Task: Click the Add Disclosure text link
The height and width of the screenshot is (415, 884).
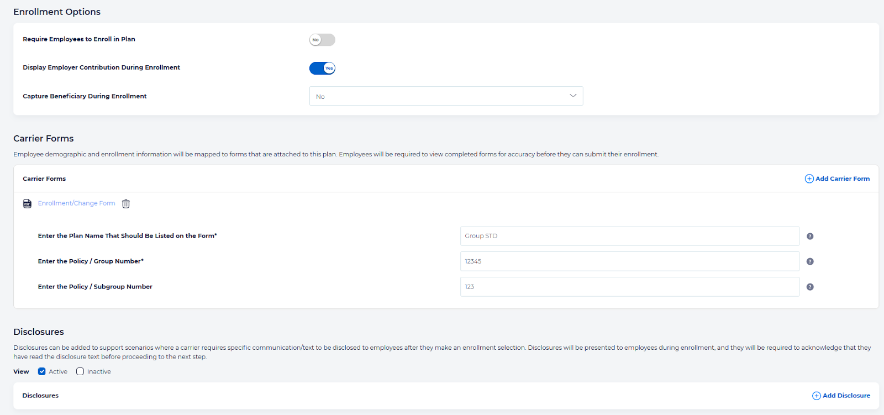Action: [846, 396]
